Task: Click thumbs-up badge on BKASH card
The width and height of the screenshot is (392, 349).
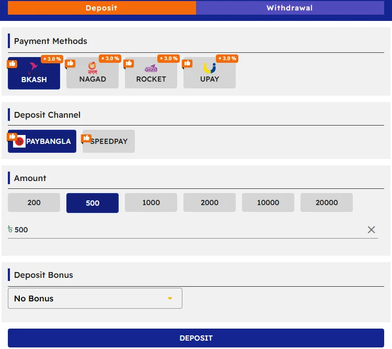Action: [x=12, y=64]
